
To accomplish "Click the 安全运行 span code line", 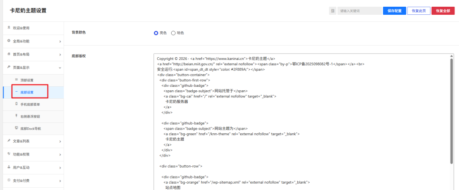I will (x=211, y=69).
